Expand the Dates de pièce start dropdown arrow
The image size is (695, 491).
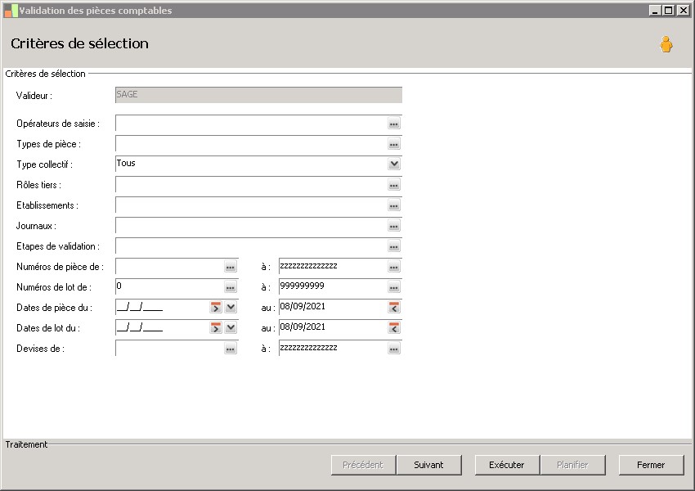click(x=231, y=308)
